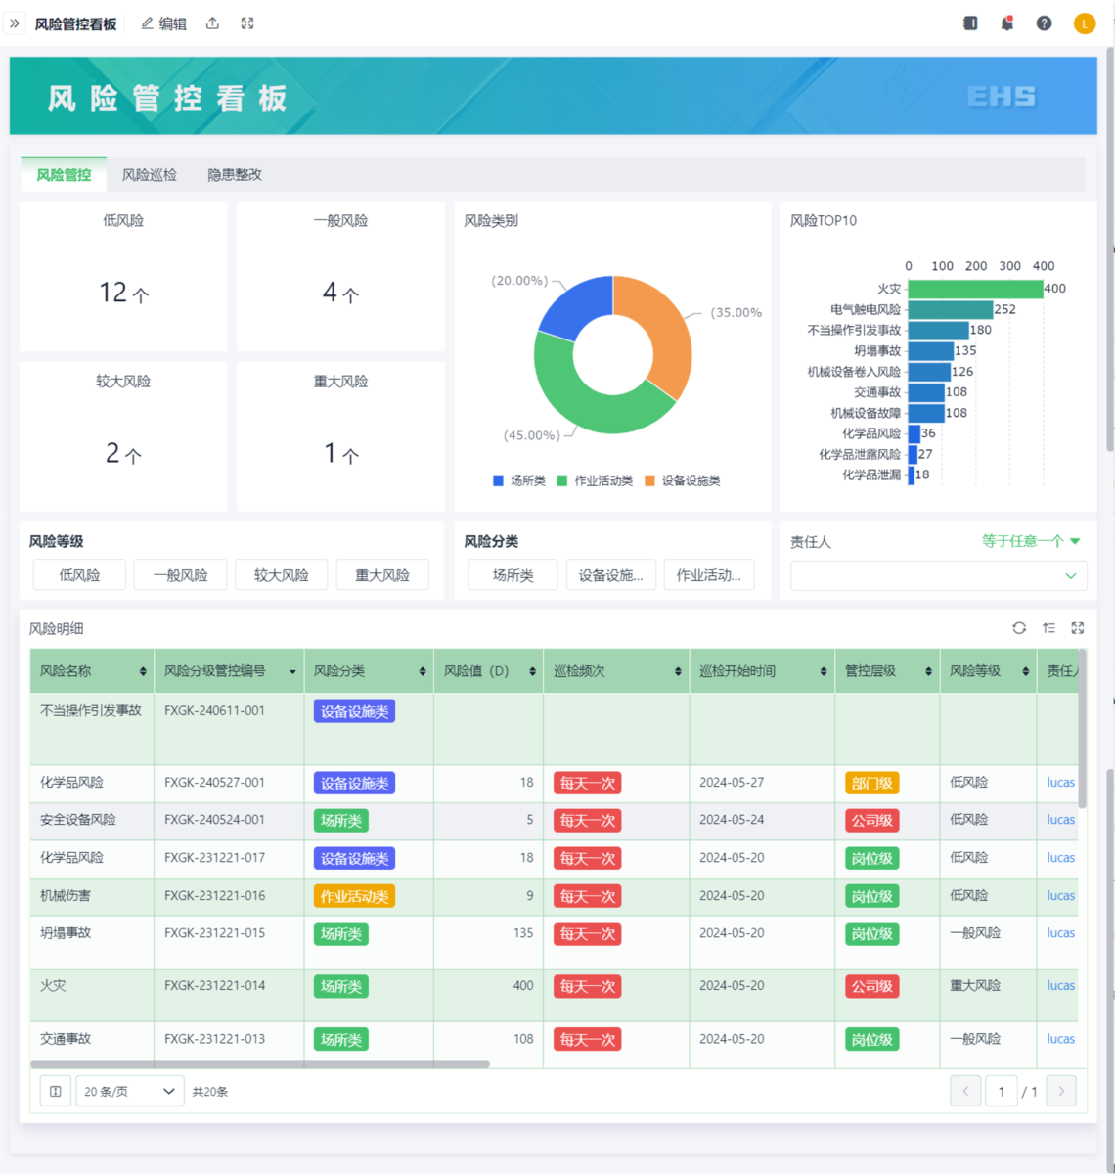Click the sort settings icon above table

coord(1048,628)
